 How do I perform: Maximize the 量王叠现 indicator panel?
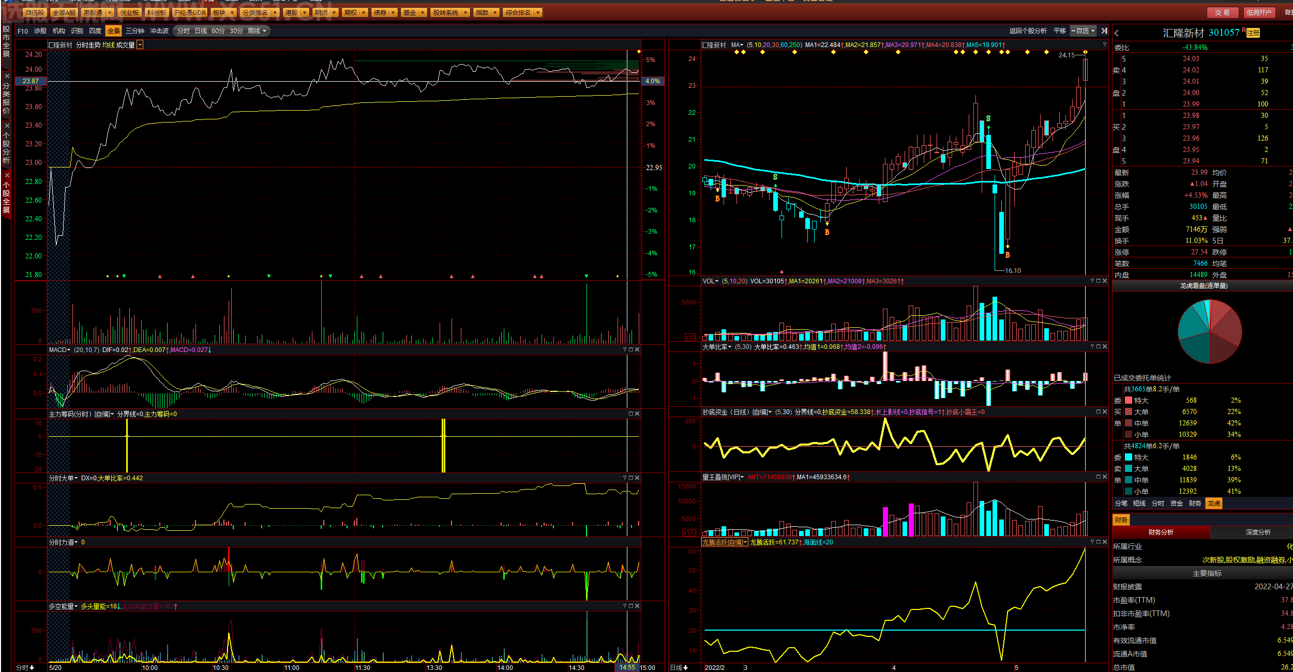pos(1099,477)
